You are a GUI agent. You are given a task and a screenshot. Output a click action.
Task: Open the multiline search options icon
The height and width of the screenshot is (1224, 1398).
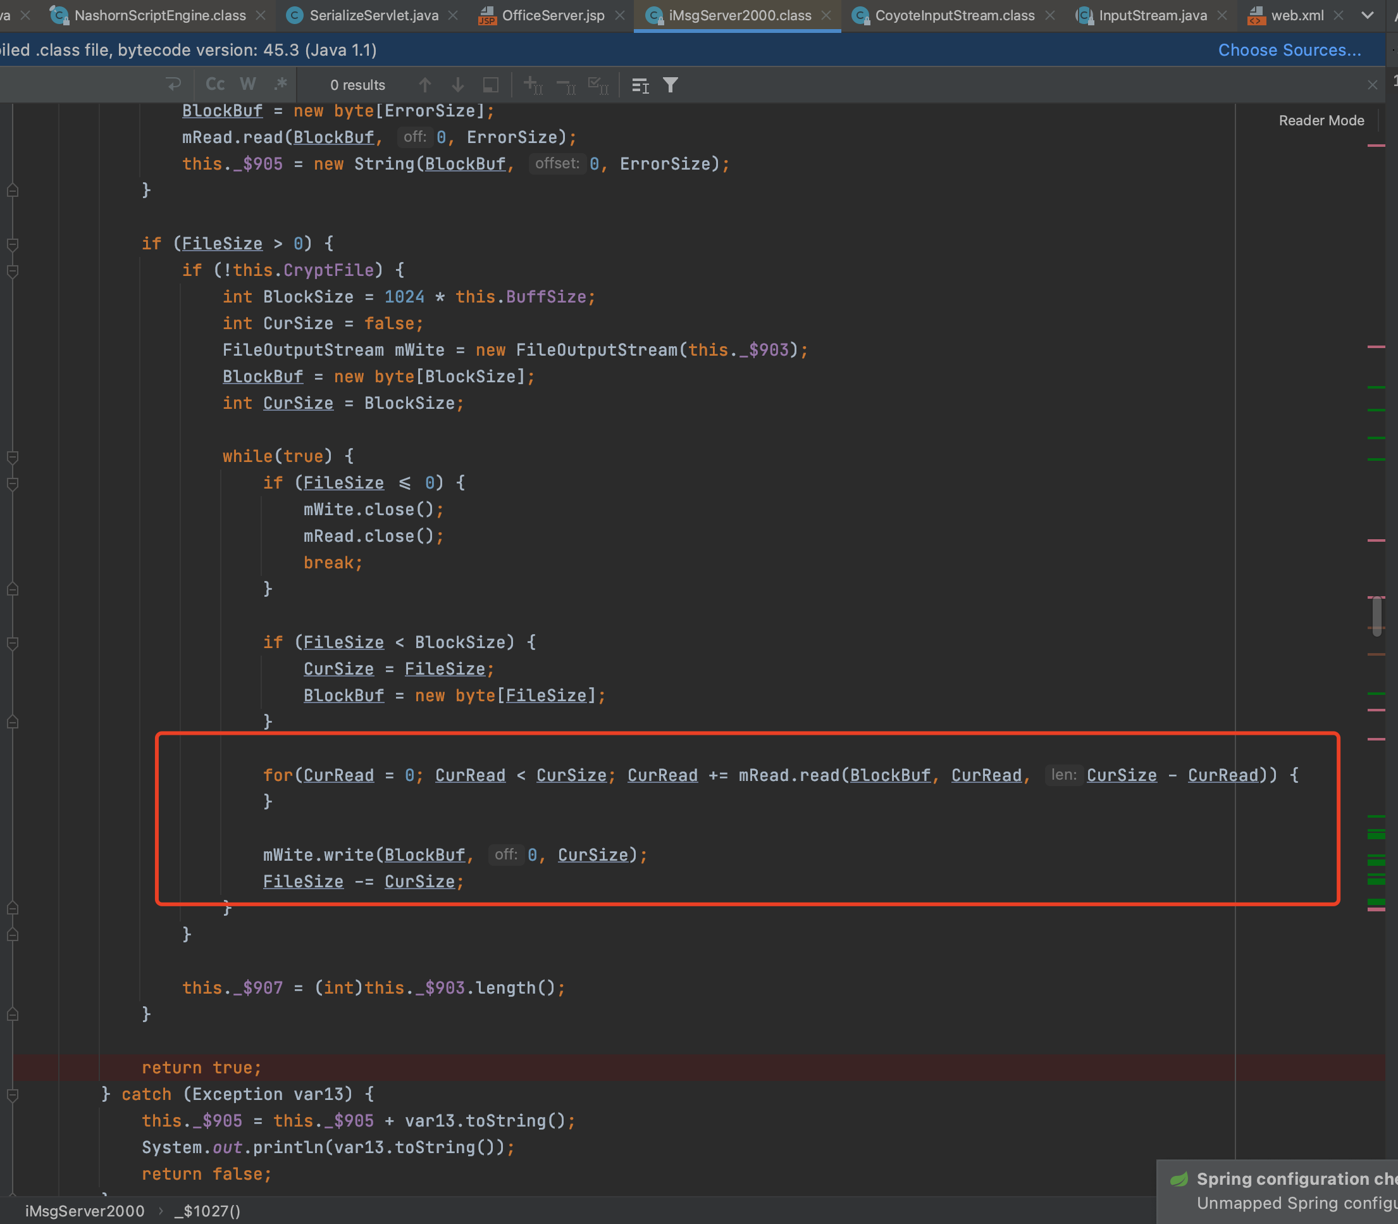pyautogui.click(x=640, y=85)
